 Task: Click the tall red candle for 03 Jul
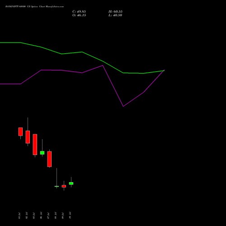35,145
